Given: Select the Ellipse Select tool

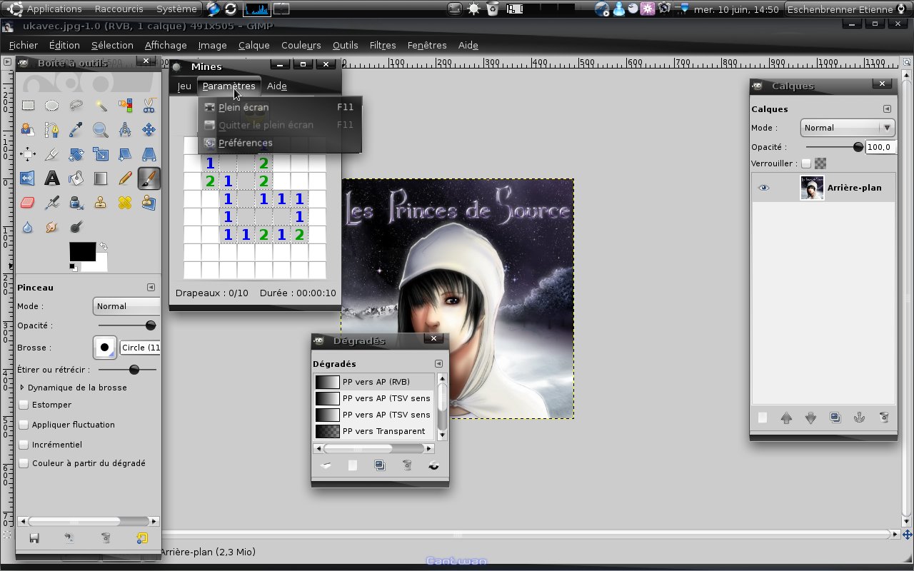Looking at the screenshot, I should click(x=52, y=106).
